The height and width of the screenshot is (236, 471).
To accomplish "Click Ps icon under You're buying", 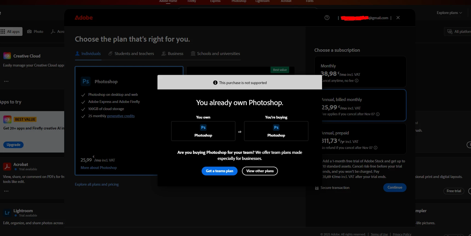I will (x=276, y=128).
